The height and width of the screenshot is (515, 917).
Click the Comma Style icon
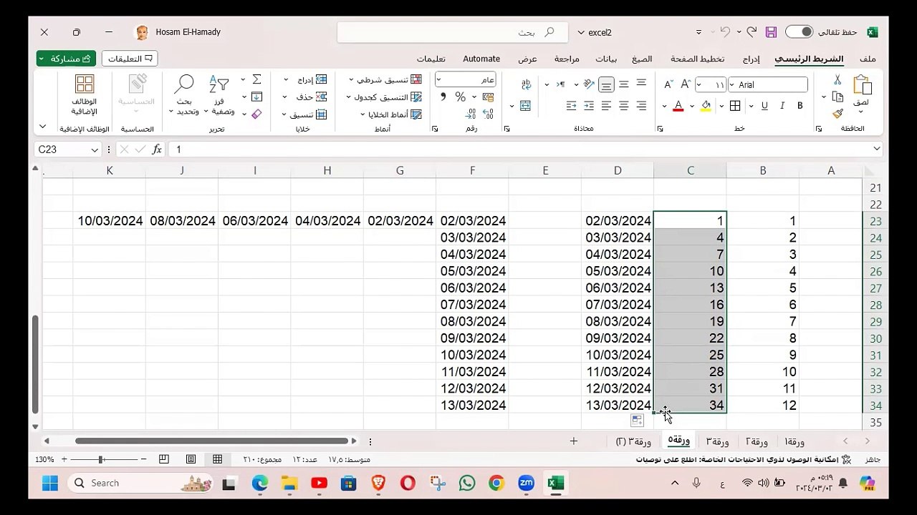coord(443,97)
